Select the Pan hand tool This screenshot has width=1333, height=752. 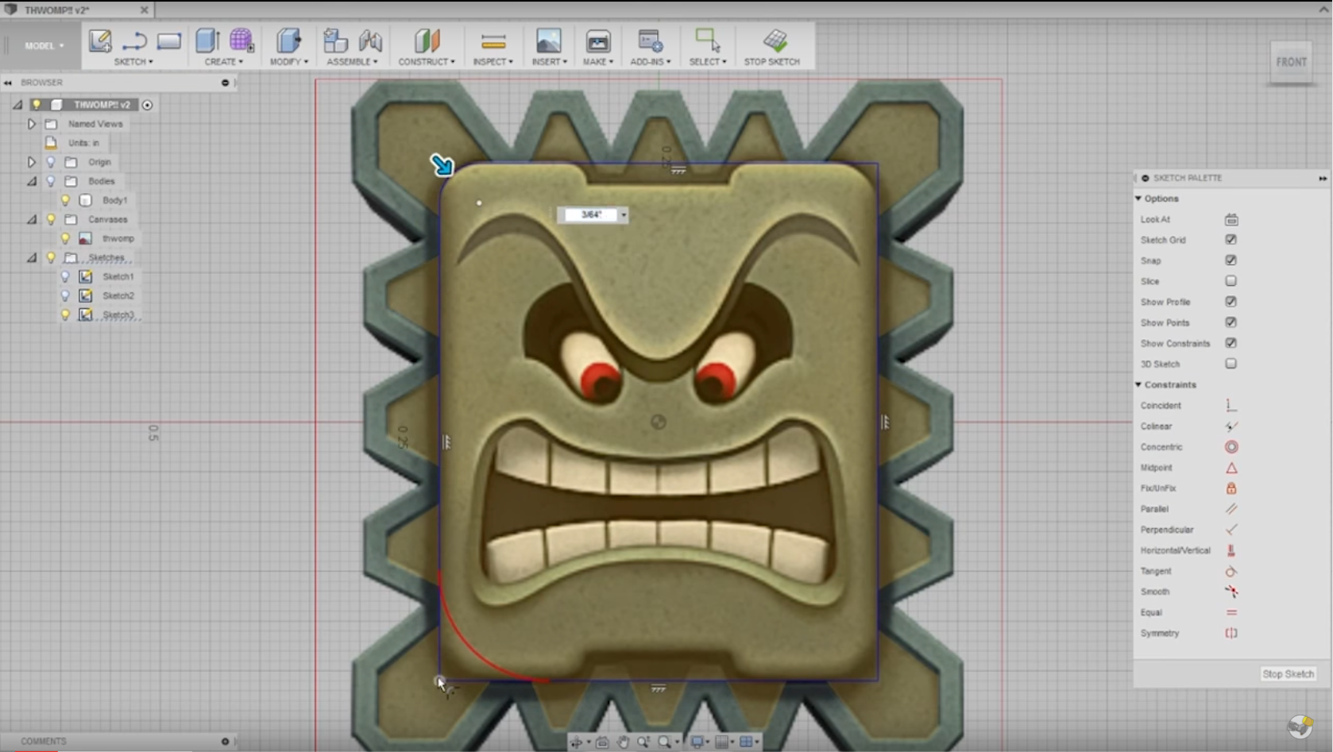pos(623,742)
